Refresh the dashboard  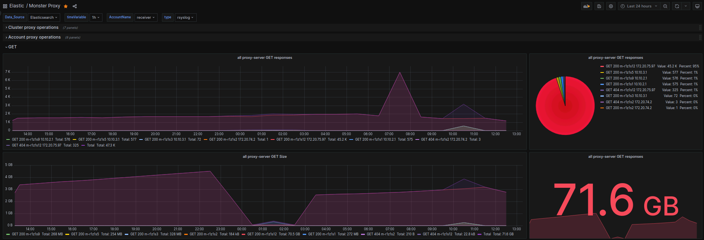pyautogui.click(x=677, y=6)
